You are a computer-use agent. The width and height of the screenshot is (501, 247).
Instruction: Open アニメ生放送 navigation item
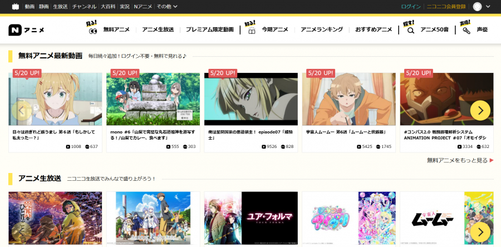(x=158, y=29)
